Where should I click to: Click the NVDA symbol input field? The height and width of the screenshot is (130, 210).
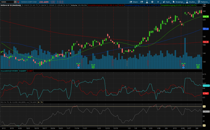click(x=7, y=2)
